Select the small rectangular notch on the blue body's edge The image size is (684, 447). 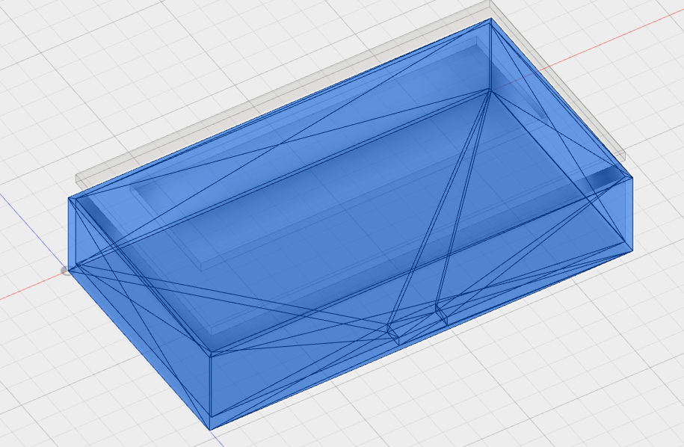click(417, 323)
